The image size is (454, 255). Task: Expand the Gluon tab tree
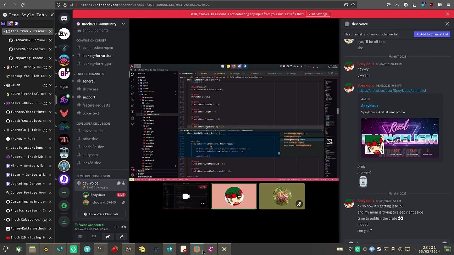(4, 85)
